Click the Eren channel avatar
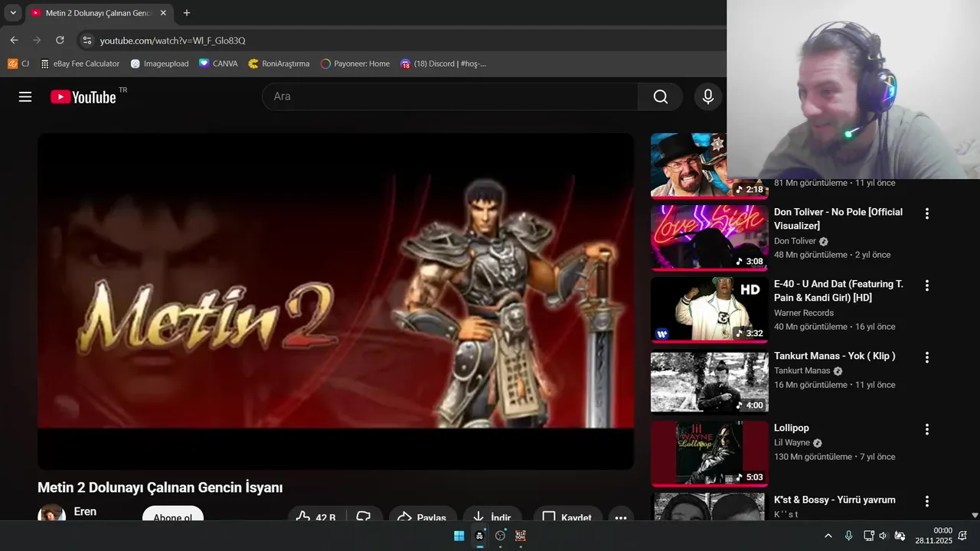The height and width of the screenshot is (551, 980). click(51, 514)
